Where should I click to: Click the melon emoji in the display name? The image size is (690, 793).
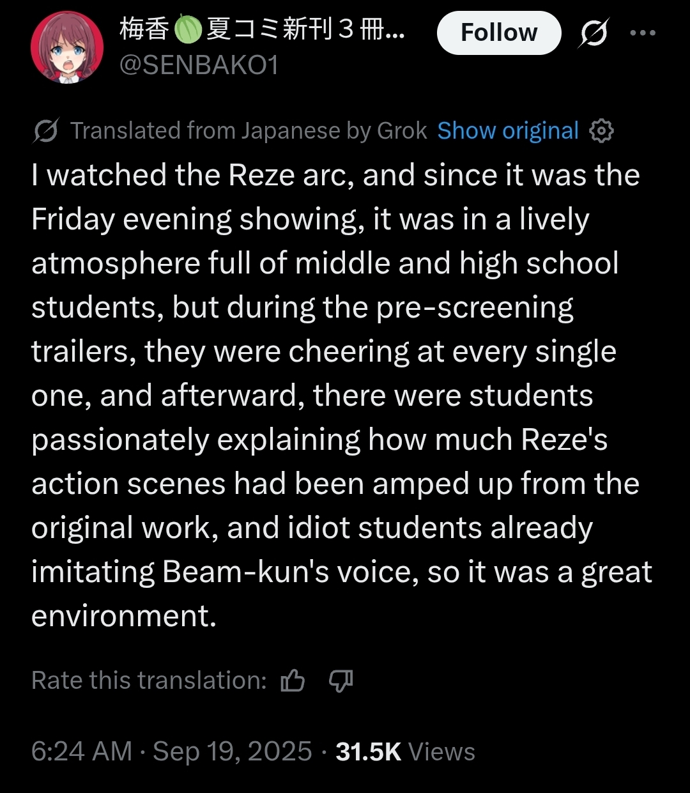click(x=188, y=29)
